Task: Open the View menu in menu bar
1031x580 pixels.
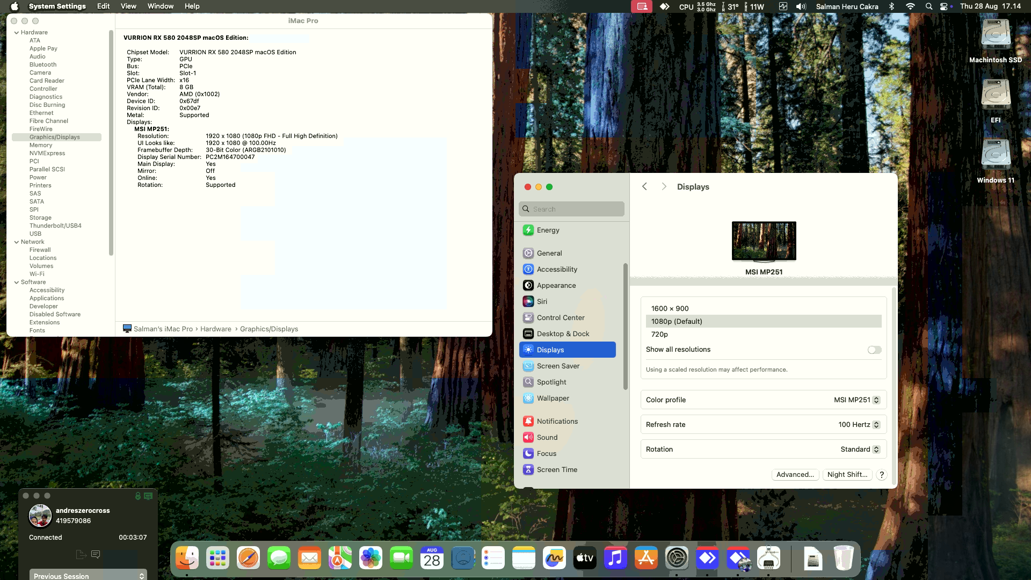Action: pyautogui.click(x=128, y=6)
